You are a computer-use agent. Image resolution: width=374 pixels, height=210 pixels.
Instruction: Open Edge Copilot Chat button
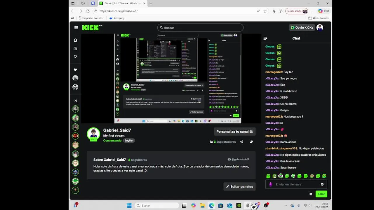(323, 11)
